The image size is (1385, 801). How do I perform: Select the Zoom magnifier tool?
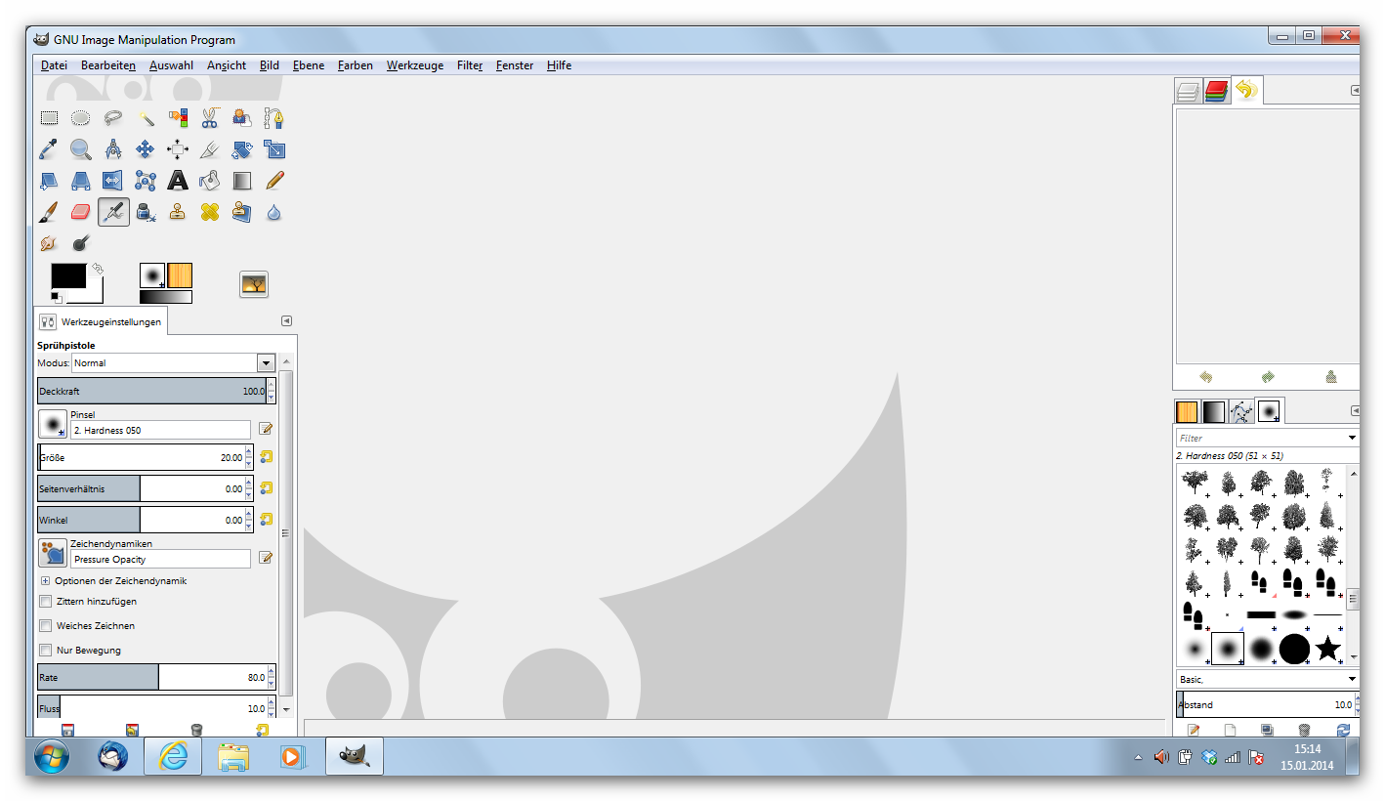[81, 149]
